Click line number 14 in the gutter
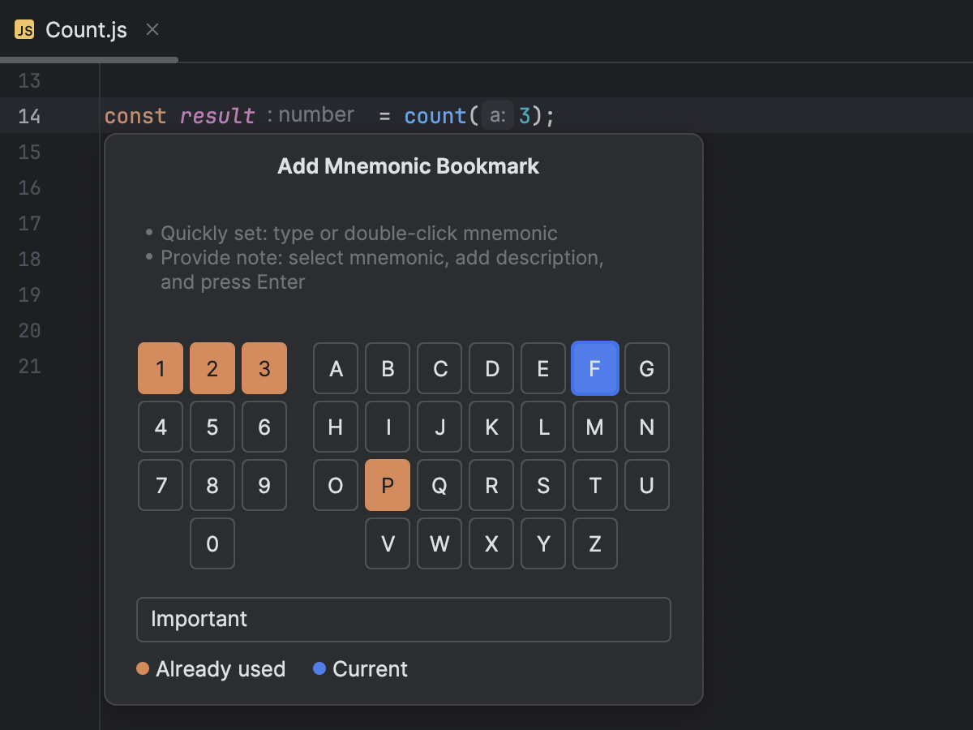Viewport: 973px width, 730px height. (29, 115)
